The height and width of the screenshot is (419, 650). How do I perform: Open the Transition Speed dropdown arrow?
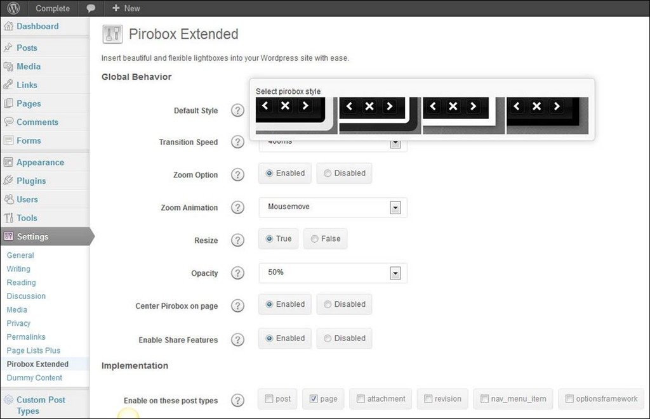click(395, 144)
